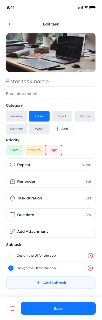The height and width of the screenshot is (320, 102).
Task: Go back using the arrow icon
Action: 9,24
